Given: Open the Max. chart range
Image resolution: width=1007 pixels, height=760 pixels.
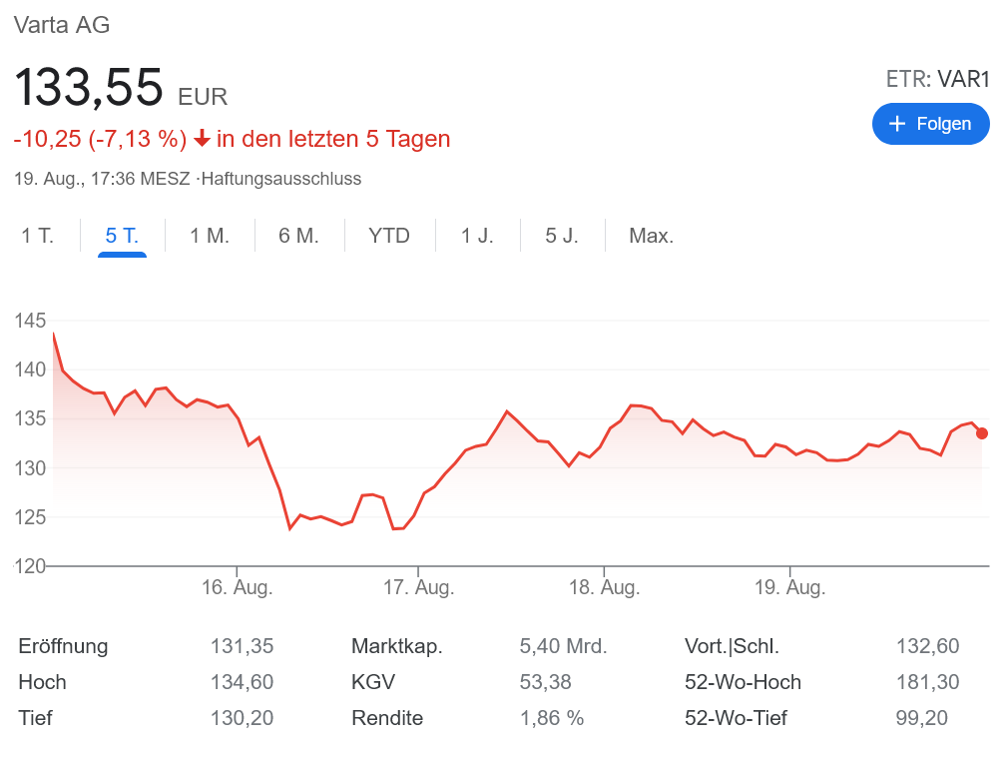Looking at the screenshot, I should point(651,237).
